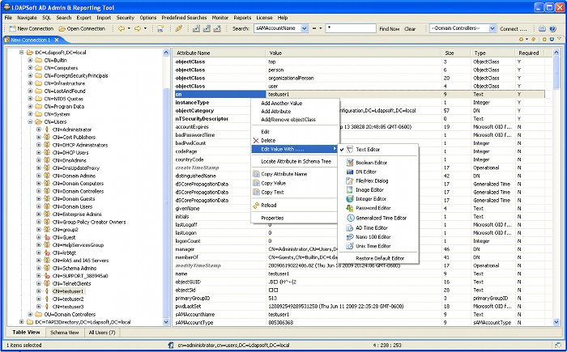Click the red Delete icon in context menu
Image resolution: width=567 pixels, height=352 pixels.
[254, 140]
